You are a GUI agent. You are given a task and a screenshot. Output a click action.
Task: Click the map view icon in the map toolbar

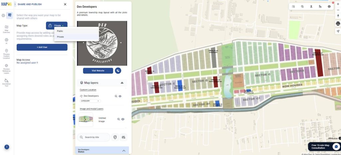293,7
